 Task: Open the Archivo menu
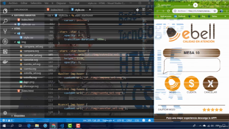(x=13, y=3)
